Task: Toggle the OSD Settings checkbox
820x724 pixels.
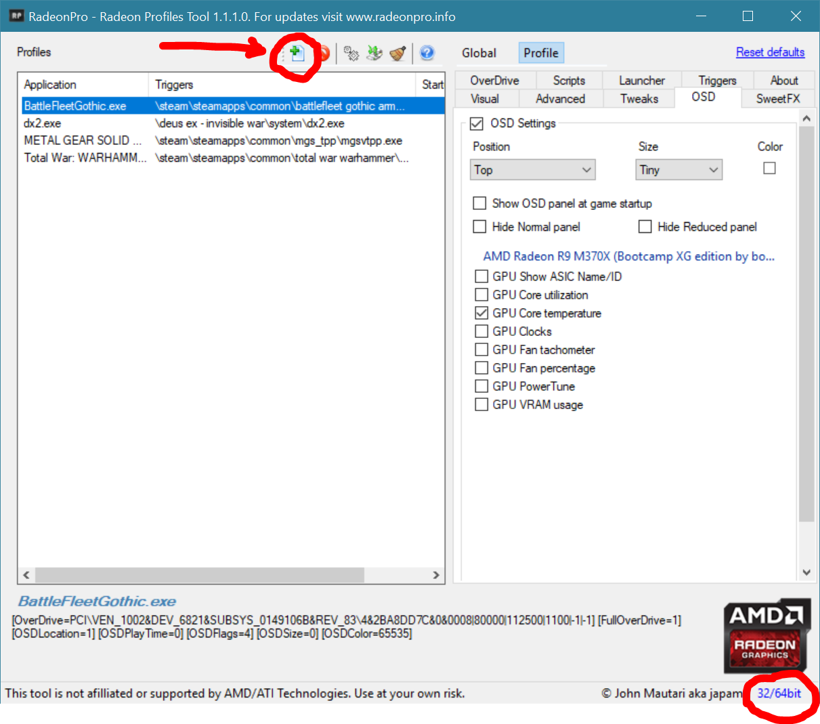Action: click(x=477, y=123)
